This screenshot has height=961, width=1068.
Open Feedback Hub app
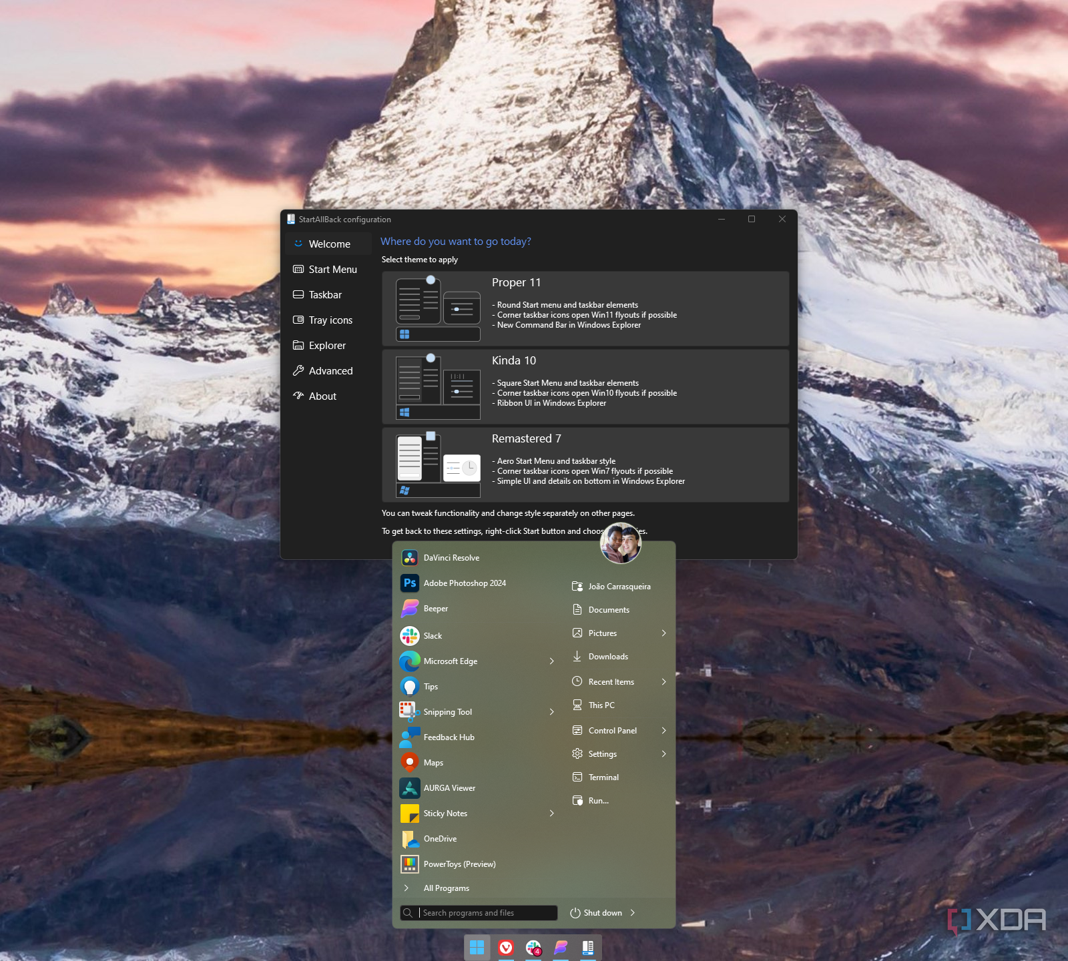pos(449,737)
